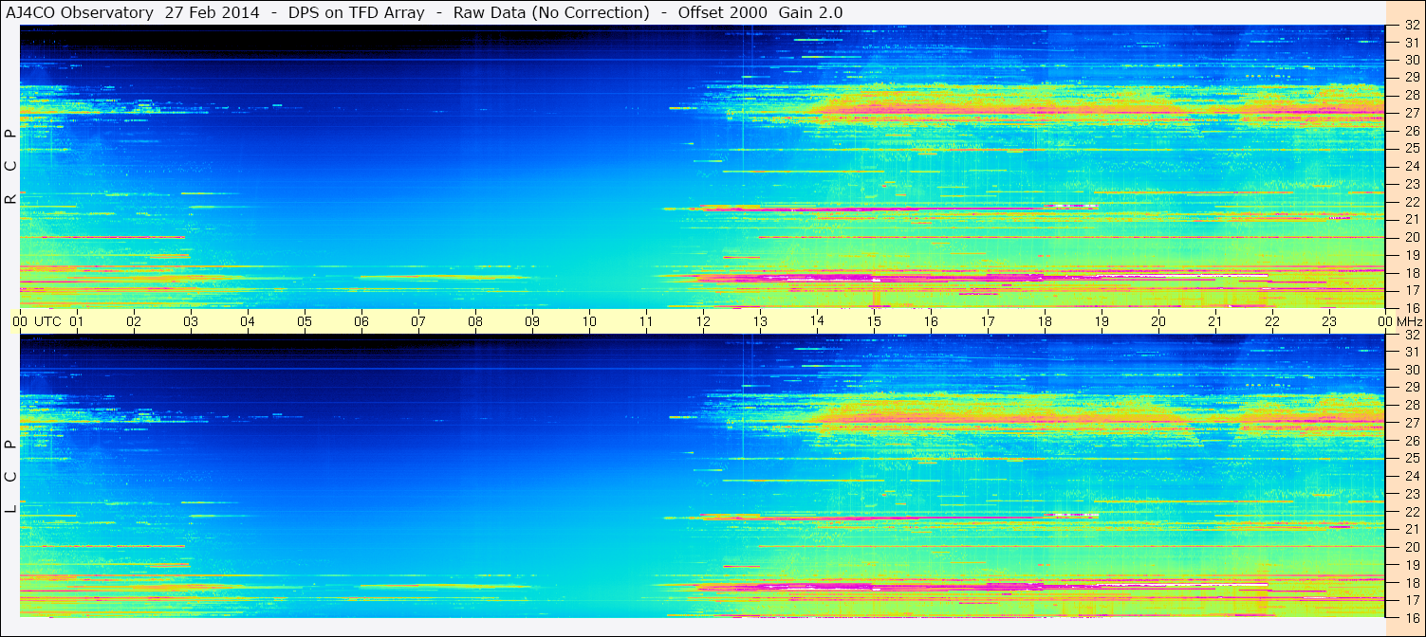1426x637 pixels.
Task: Select the 21 MHz tick of the LCP panel
Action: [1412, 529]
